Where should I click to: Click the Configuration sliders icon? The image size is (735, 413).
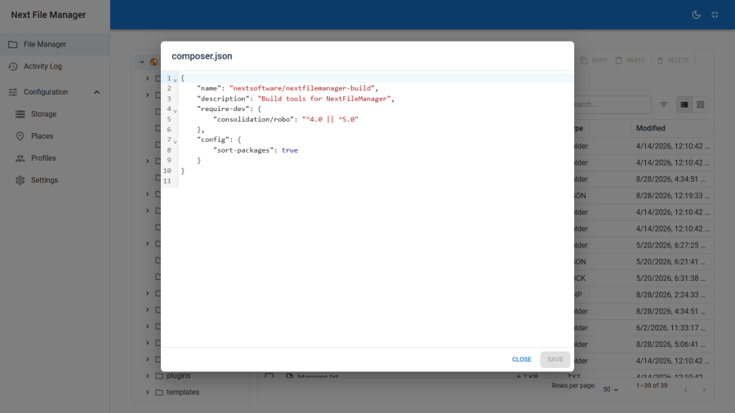(13, 92)
